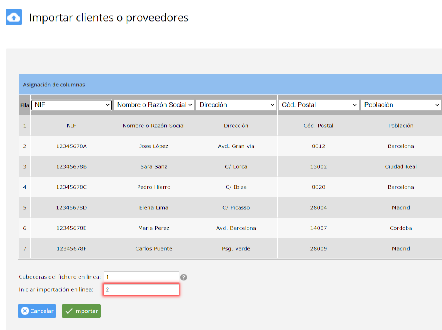The image size is (442, 330).
Task: Open the Nombre o Razón Social dropdown
Action: pyautogui.click(x=154, y=105)
